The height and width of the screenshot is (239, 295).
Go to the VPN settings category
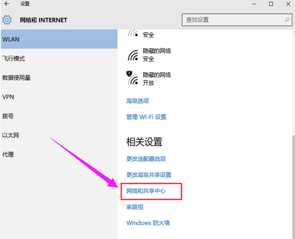click(x=8, y=97)
